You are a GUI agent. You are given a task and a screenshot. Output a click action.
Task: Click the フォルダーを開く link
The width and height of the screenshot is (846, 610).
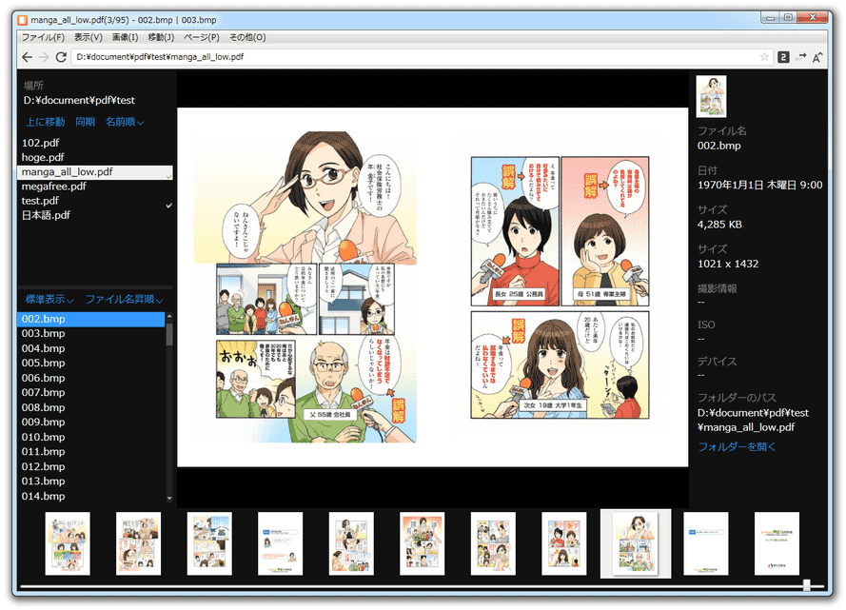click(x=737, y=446)
